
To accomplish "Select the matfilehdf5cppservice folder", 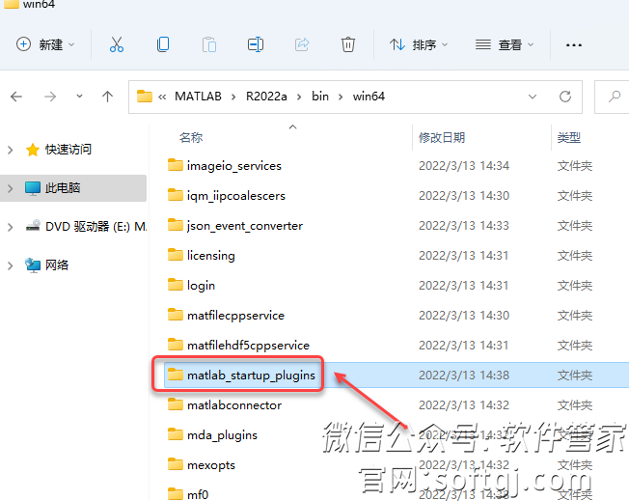I will pyautogui.click(x=248, y=346).
